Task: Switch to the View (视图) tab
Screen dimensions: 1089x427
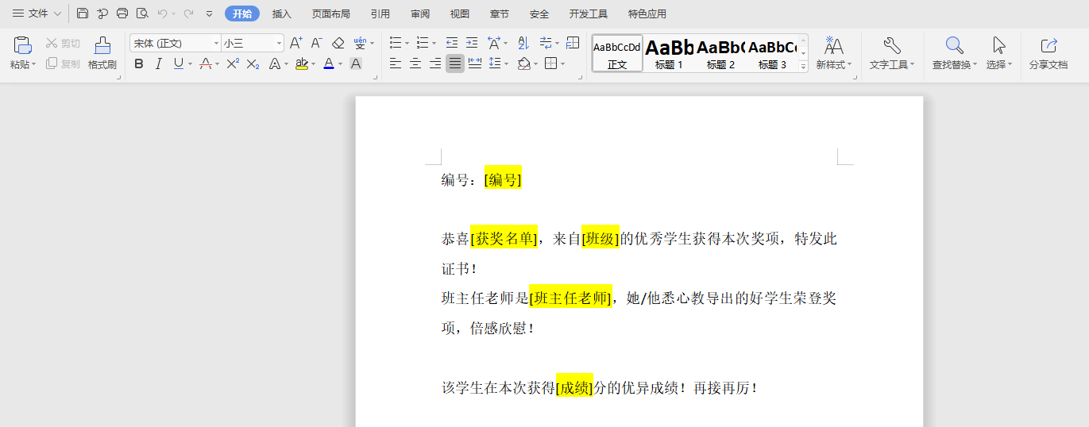Action: 460,13
